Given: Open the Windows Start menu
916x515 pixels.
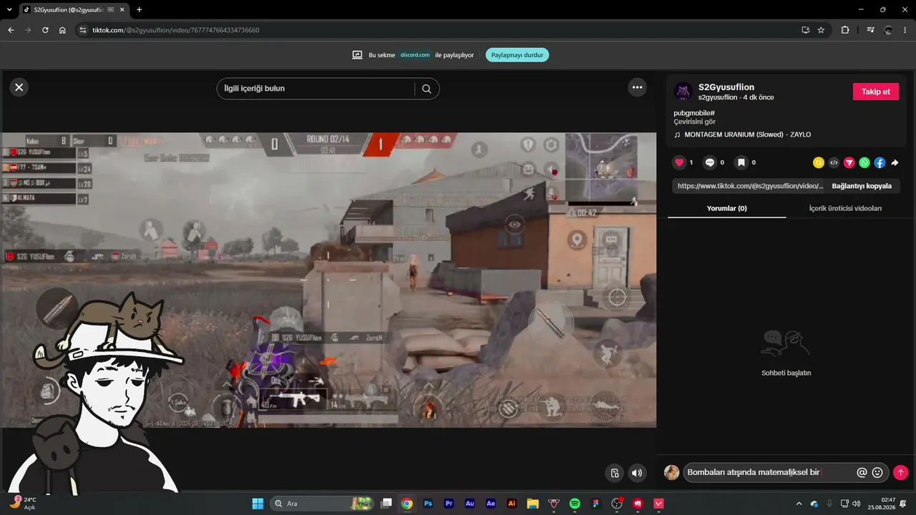Looking at the screenshot, I should pyautogui.click(x=258, y=504).
